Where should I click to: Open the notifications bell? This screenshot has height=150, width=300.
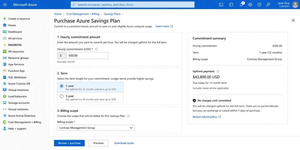[x=241, y=5]
